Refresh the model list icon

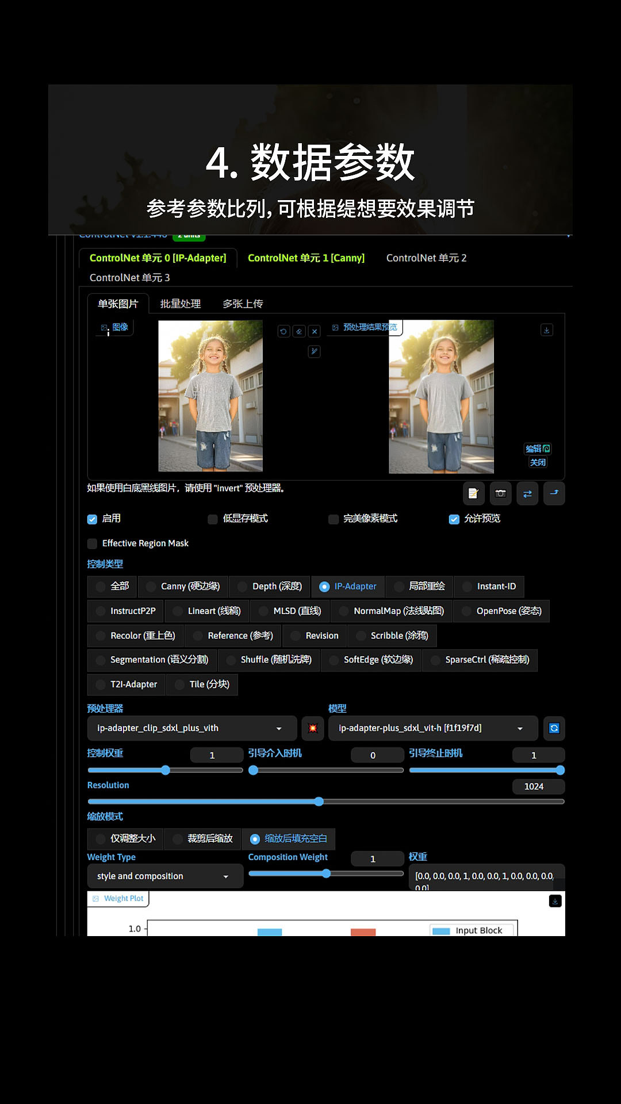(554, 728)
